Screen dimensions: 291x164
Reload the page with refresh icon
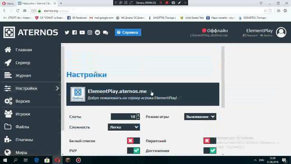coord(18,11)
